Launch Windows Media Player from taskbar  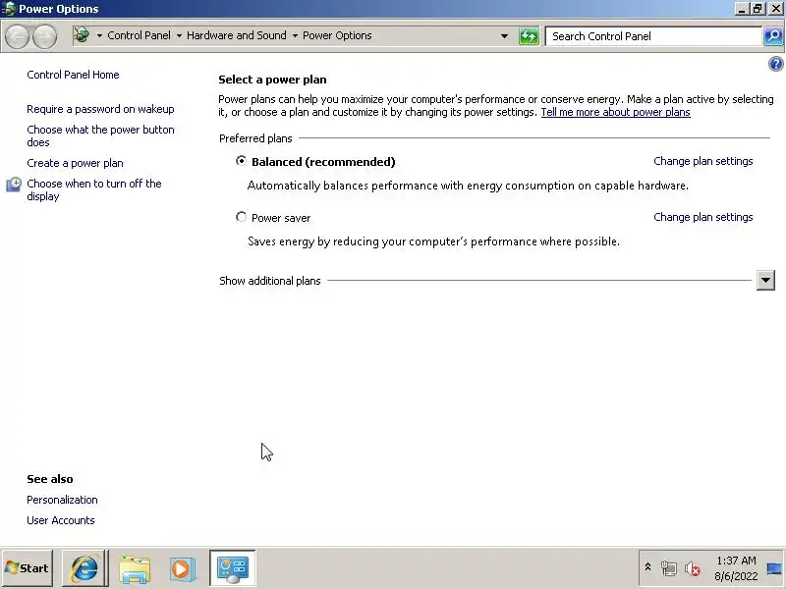tap(181, 569)
